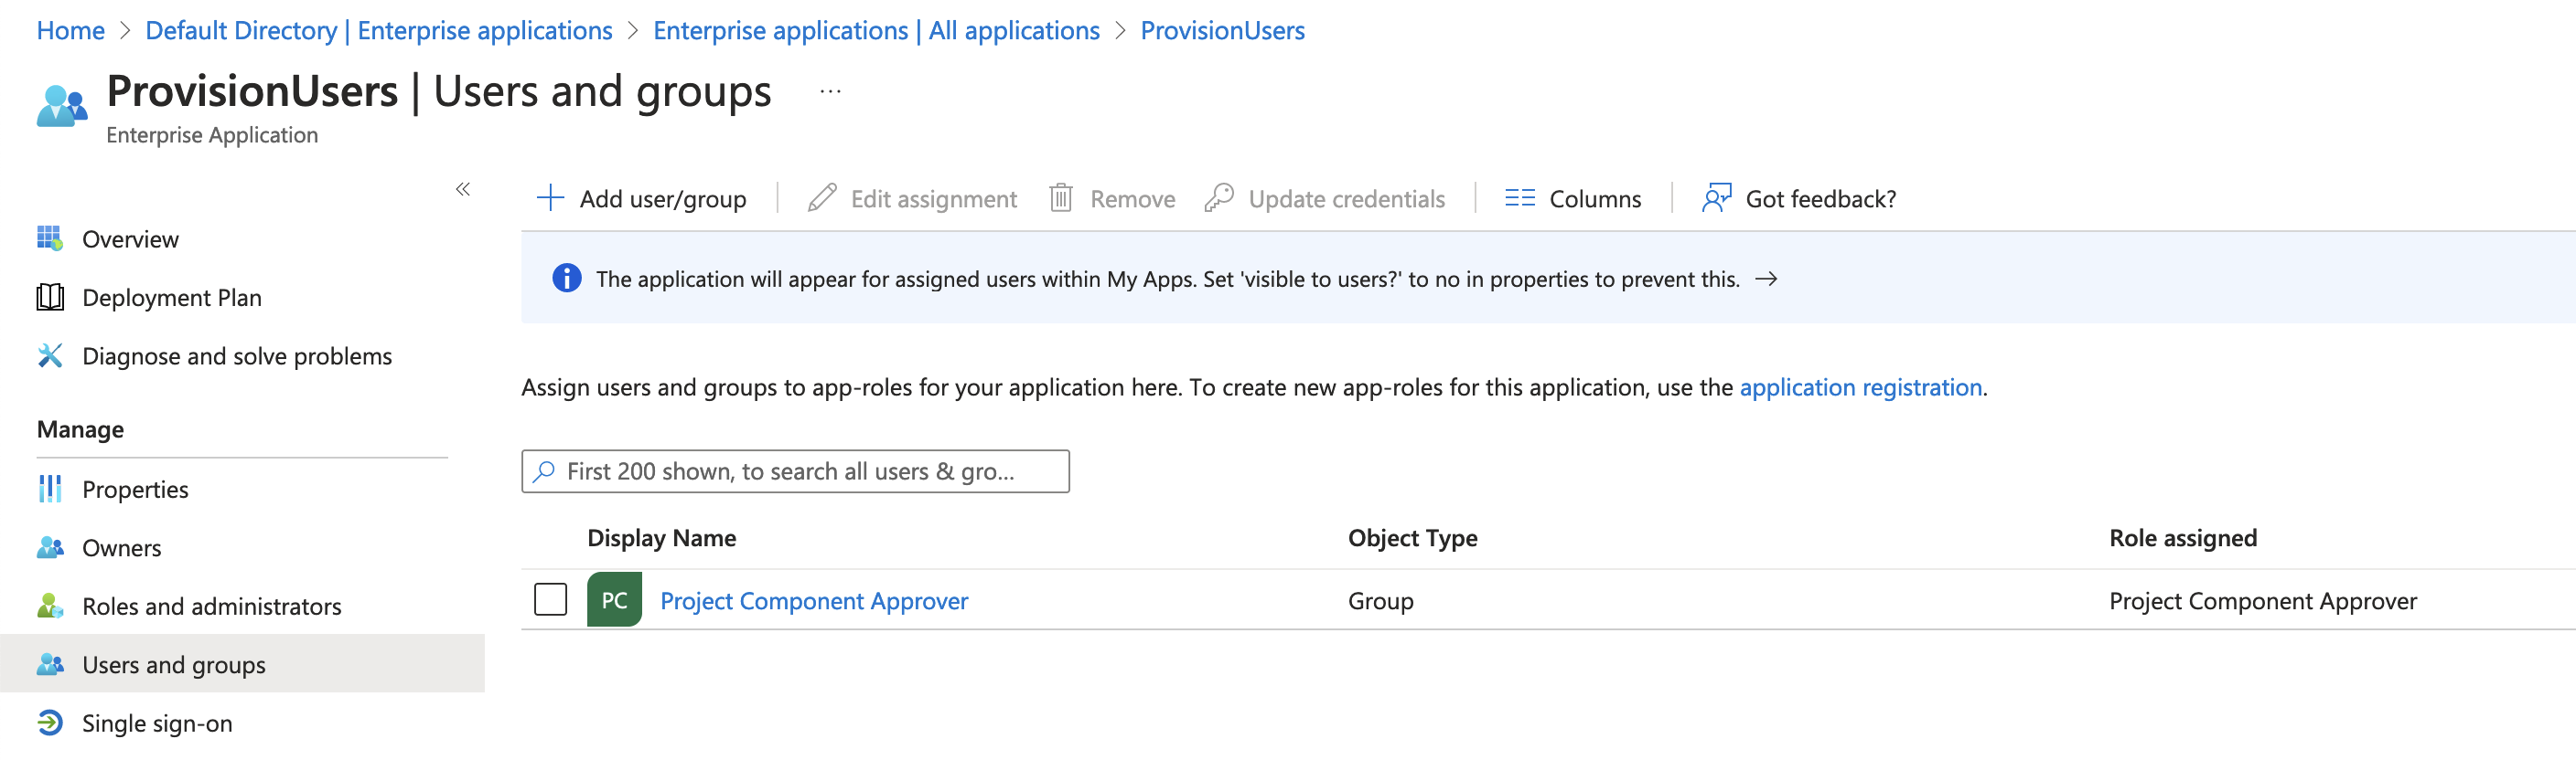Click Update credentials button label
This screenshot has height=760, width=2576.
[x=1346, y=199]
